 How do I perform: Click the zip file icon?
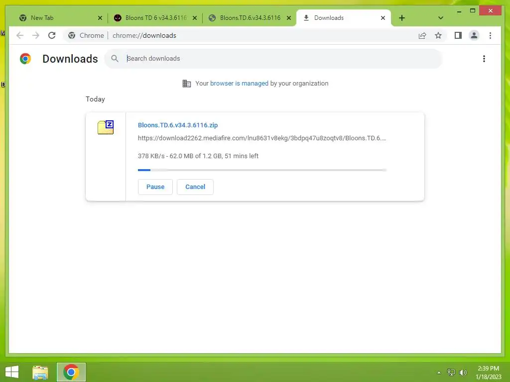[x=106, y=127]
